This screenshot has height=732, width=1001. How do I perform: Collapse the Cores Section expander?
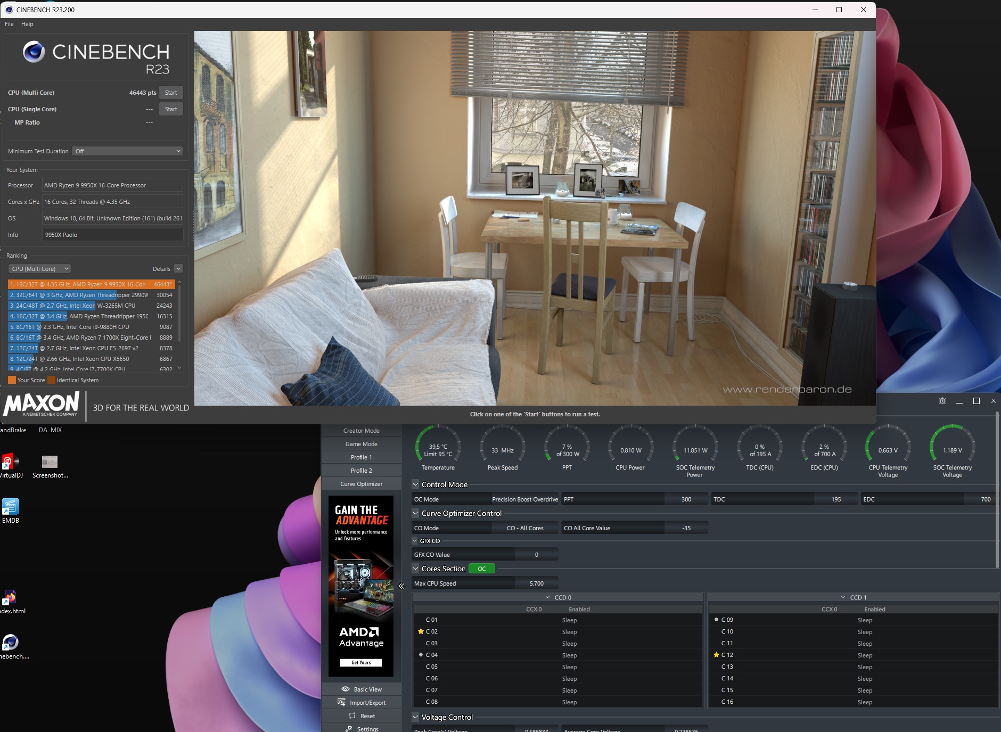415,569
